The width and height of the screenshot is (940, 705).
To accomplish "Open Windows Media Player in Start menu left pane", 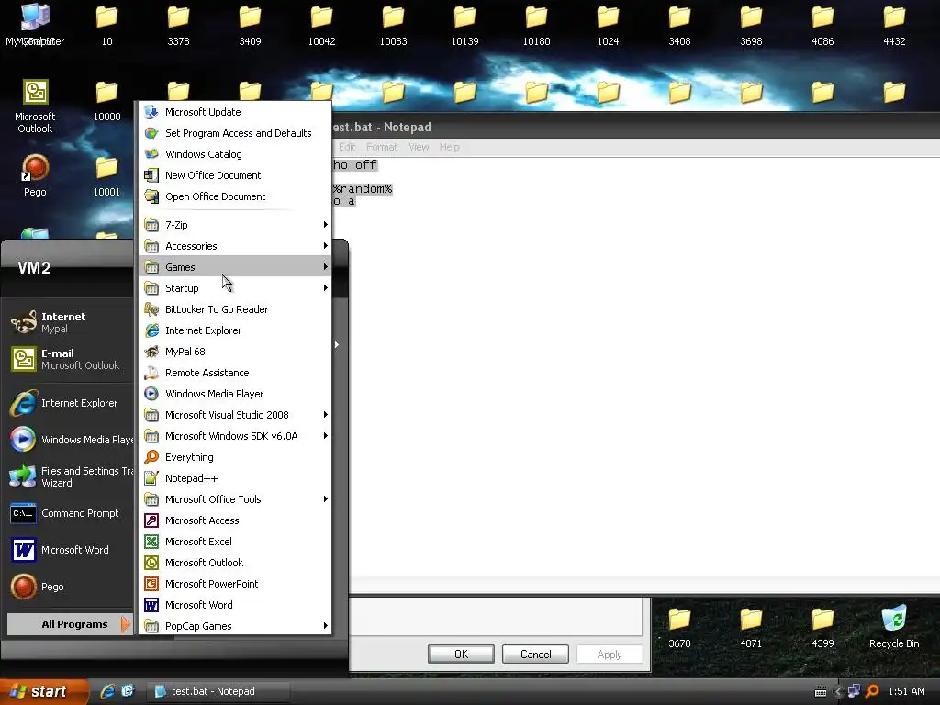I will pos(70,440).
